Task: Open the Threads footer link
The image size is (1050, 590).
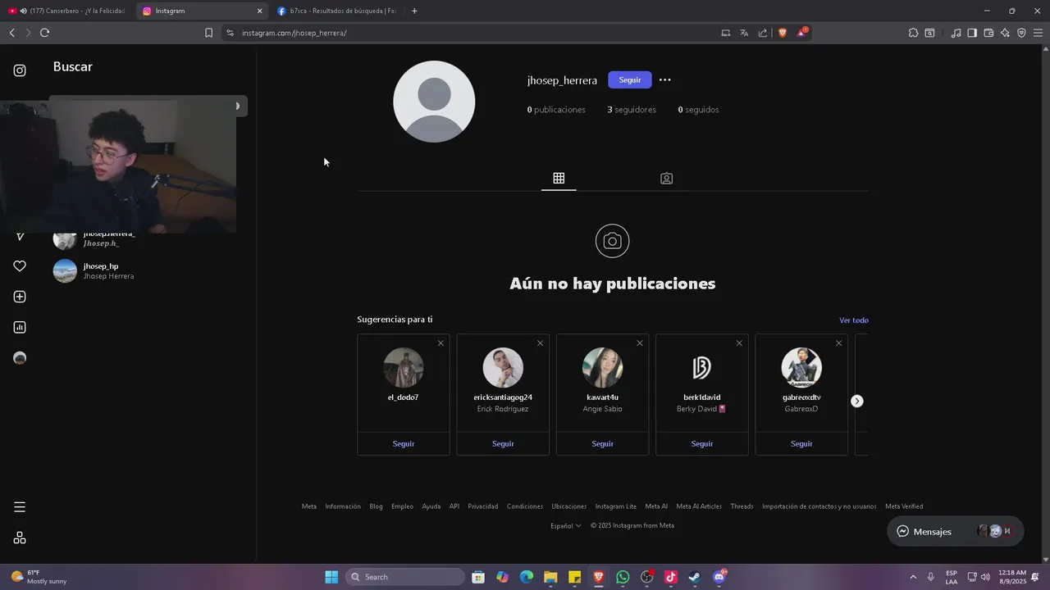Action: click(742, 506)
